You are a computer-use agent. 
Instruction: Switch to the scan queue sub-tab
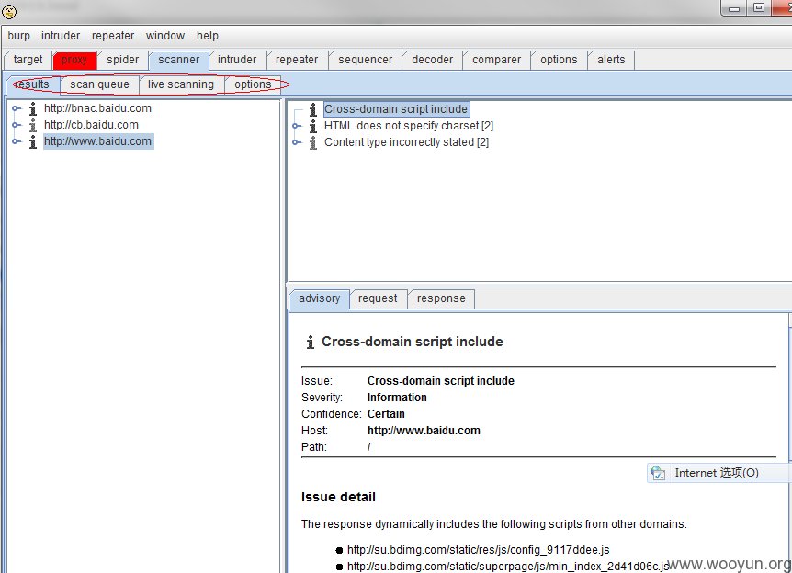pos(99,84)
